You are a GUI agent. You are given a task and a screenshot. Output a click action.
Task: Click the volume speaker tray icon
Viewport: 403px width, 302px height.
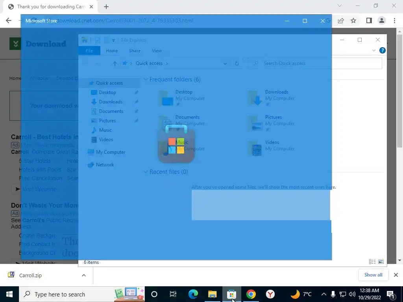pos(352,294)
